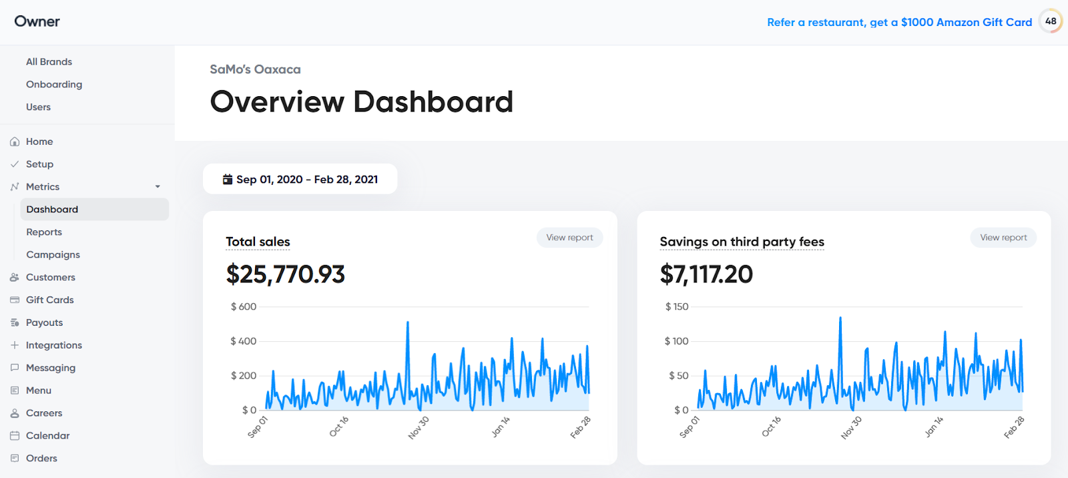The width and height of the screenshot is (1068, 478).
Task: Select Campaigns in the sidebar
Action: click(53, 254)
